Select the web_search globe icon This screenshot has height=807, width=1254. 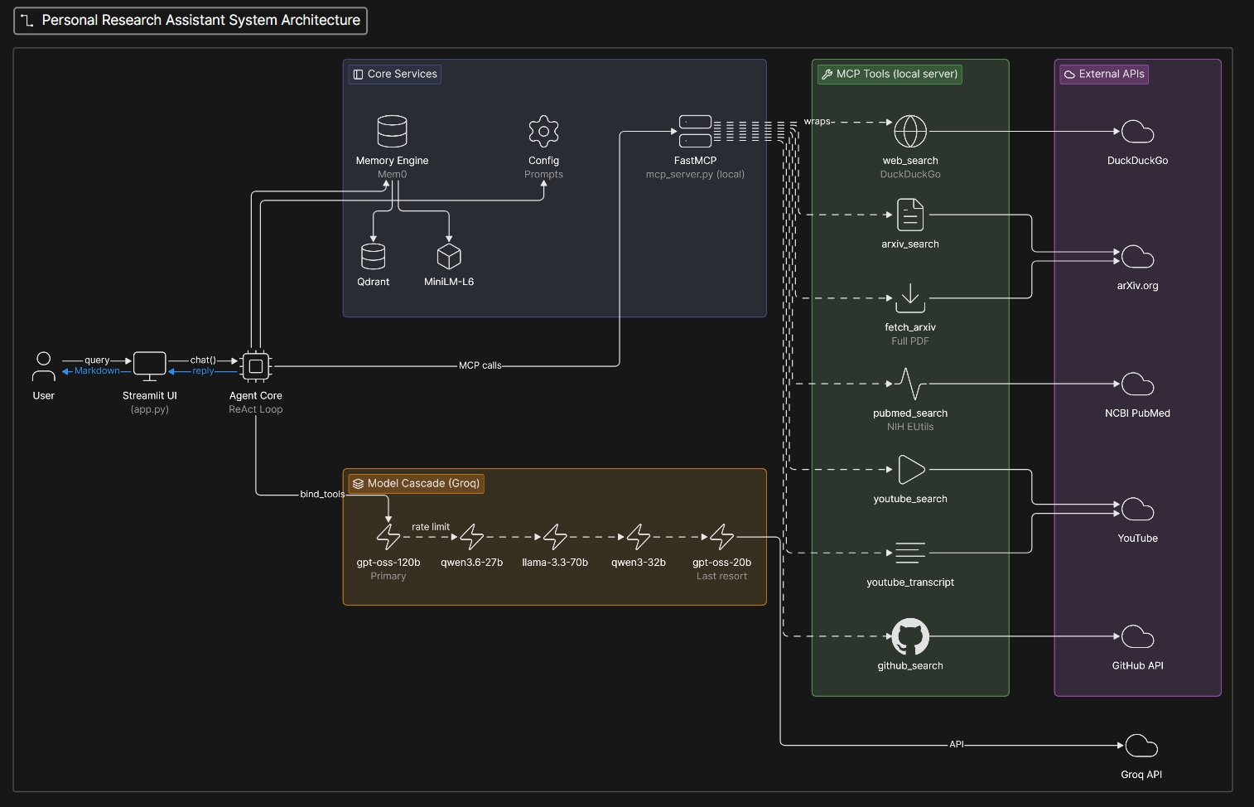pyautogui.click(x=910, y=131)
